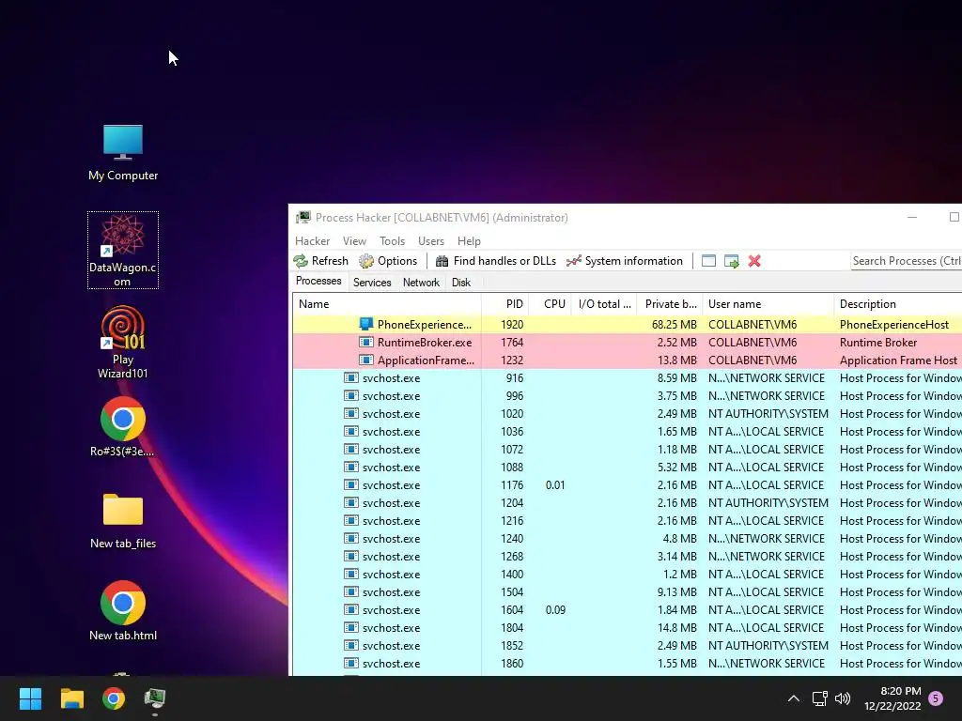
Task: Click the ApplicationFrame process icon
Action: (366, 360)
